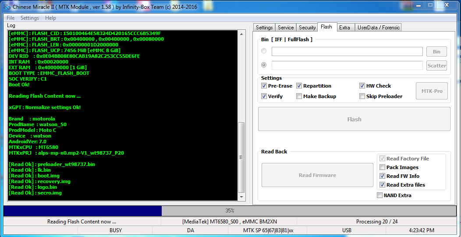Enable the NAND Extra checkbox
Image resolution: width=461 pixels, height=237 pixels.
pyautogui.click(x=379, y=195)
